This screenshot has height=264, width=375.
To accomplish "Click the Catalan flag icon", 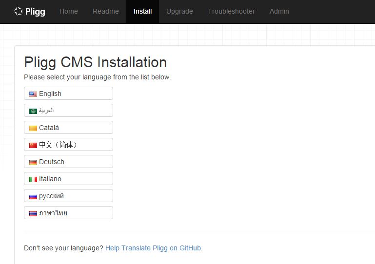I will (x=33, y=128).
